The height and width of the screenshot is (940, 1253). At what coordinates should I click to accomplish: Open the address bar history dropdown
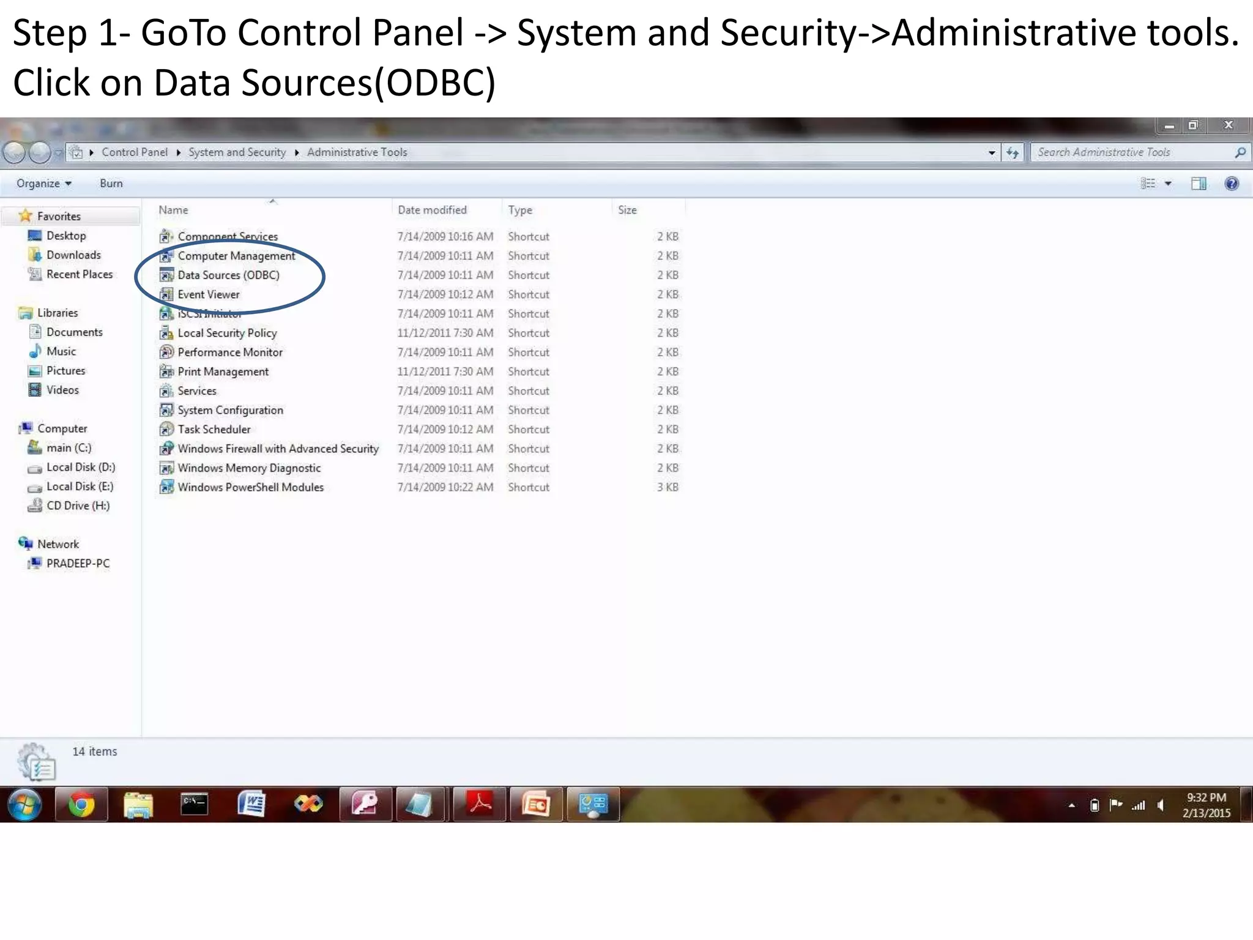991,152
